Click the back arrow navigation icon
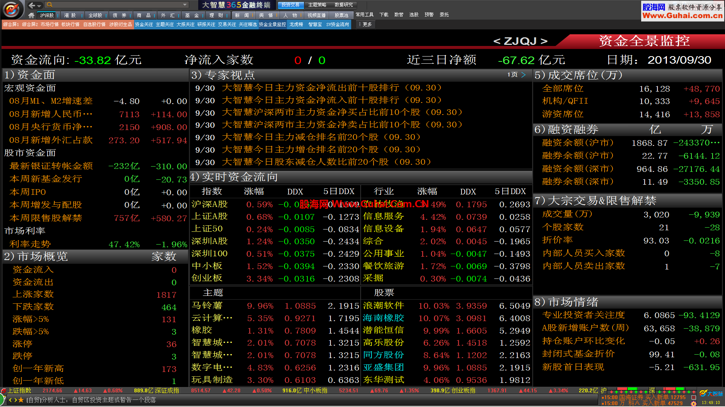 [32, 5]
